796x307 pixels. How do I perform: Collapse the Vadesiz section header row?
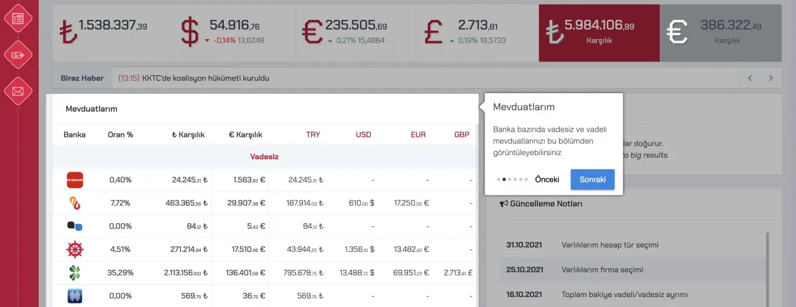[x=263, y=157]
